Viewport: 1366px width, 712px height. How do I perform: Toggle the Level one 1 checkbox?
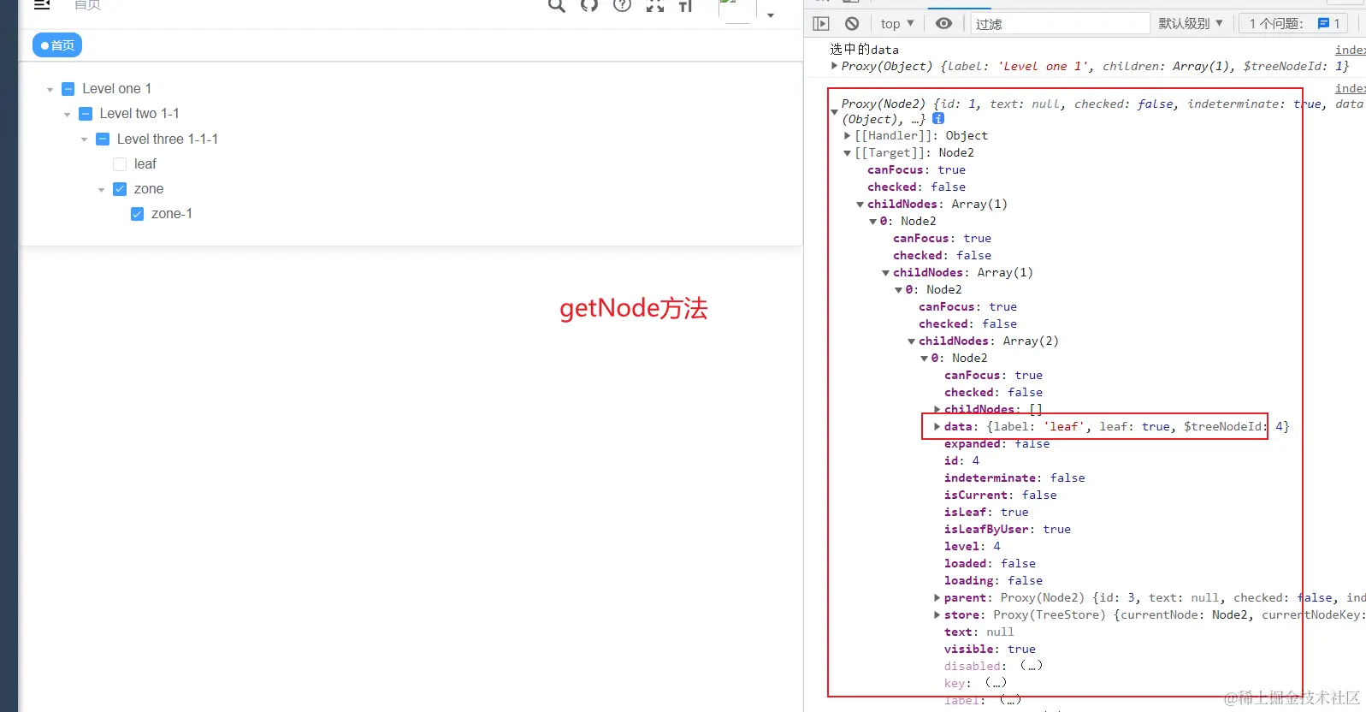(68, 89)
